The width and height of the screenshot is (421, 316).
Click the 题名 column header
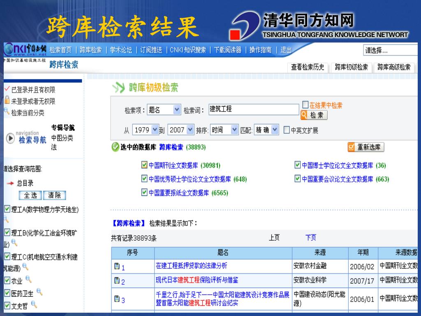223,253
